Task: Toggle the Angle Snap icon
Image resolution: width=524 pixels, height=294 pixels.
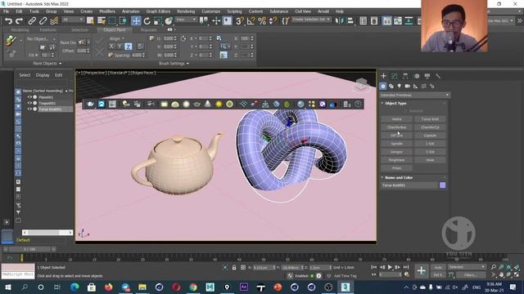Action: pyautogui.click(x=251, y=21)
